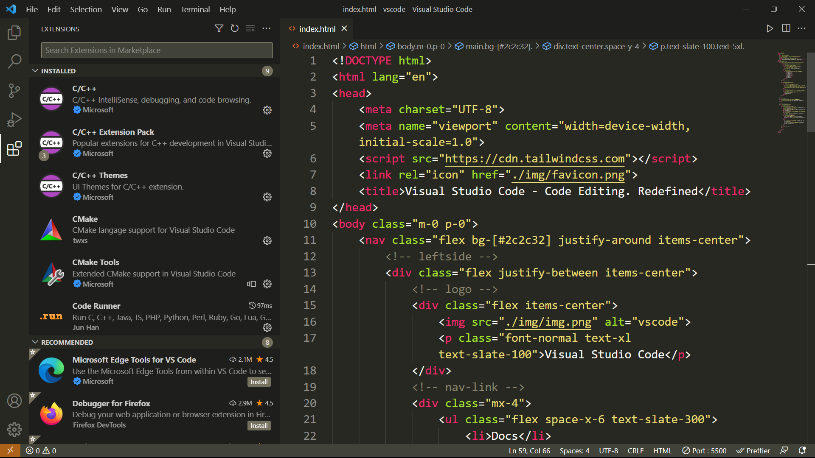Screen dimensions: 815x458
Task: Show errors and warnings count
Action: (x=41, y=450)
